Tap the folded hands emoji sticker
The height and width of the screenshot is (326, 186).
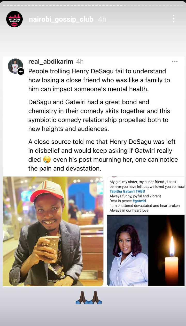88,297
